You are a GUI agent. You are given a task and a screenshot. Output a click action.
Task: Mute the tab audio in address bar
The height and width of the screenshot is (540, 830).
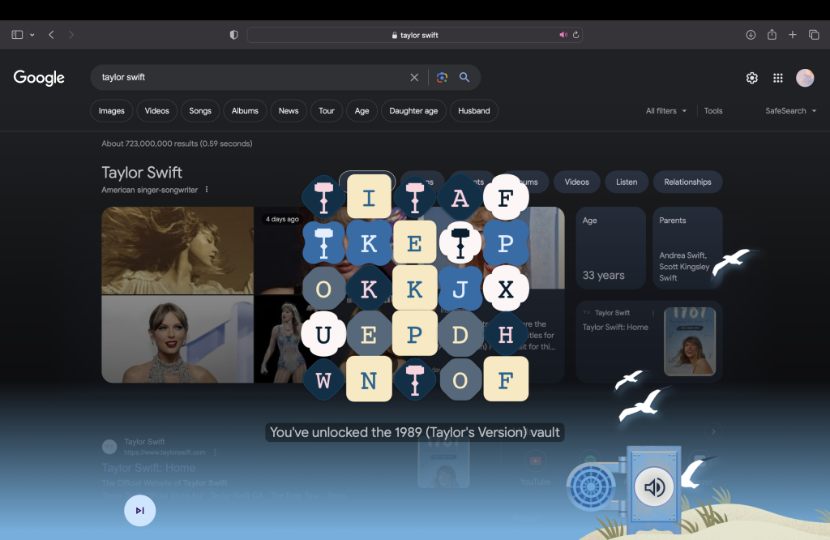pyautogui.click(x=563, y=35)
